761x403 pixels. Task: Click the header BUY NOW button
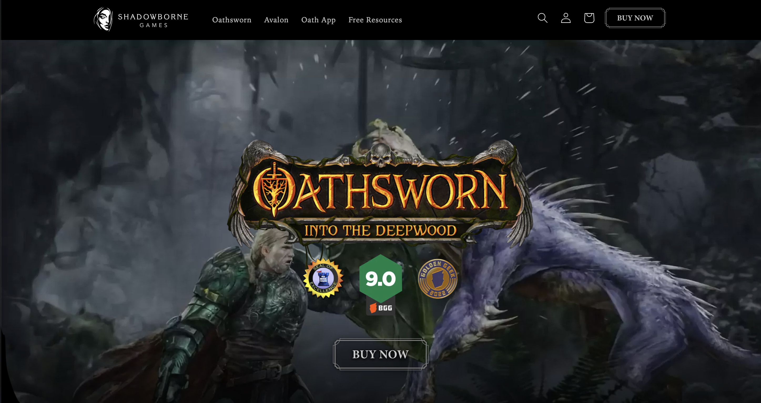tap(635, 18)
